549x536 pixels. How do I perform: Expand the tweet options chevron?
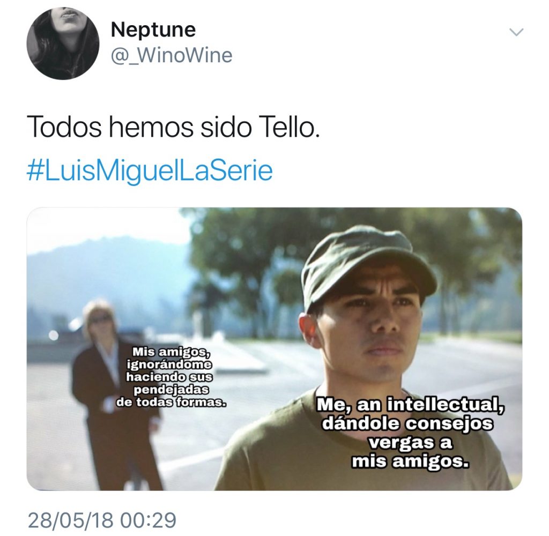coord(516,33)
